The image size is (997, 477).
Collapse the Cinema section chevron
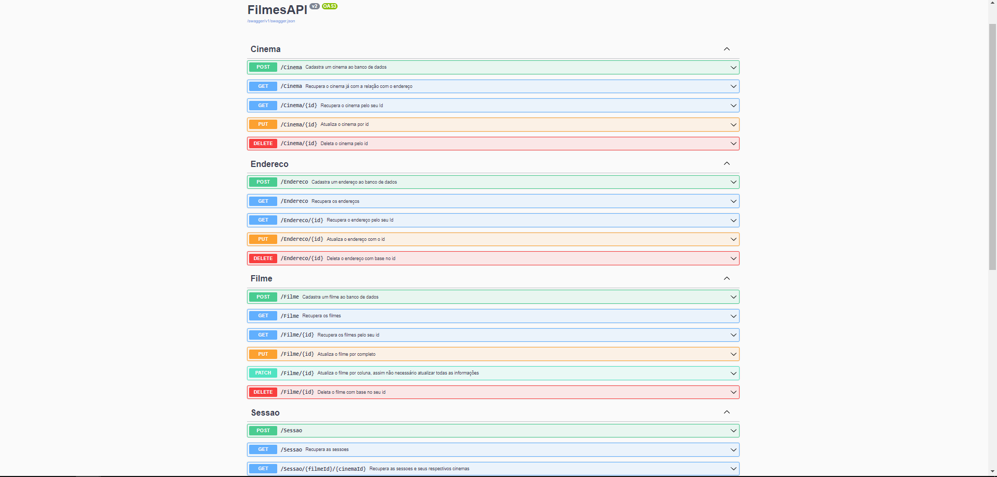coord(727,49)
